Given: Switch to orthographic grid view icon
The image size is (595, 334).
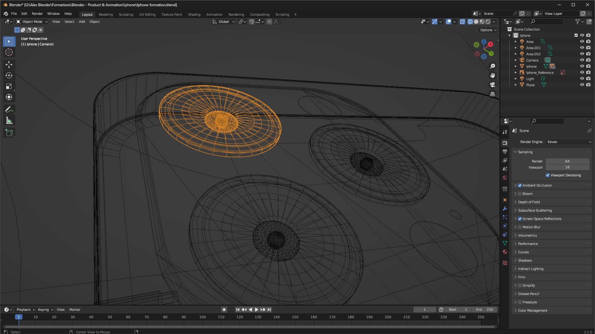Looking at the screenshot, I should 492,94.
